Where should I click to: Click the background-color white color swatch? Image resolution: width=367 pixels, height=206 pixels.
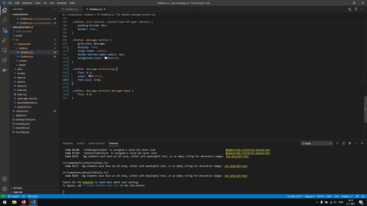106,58
